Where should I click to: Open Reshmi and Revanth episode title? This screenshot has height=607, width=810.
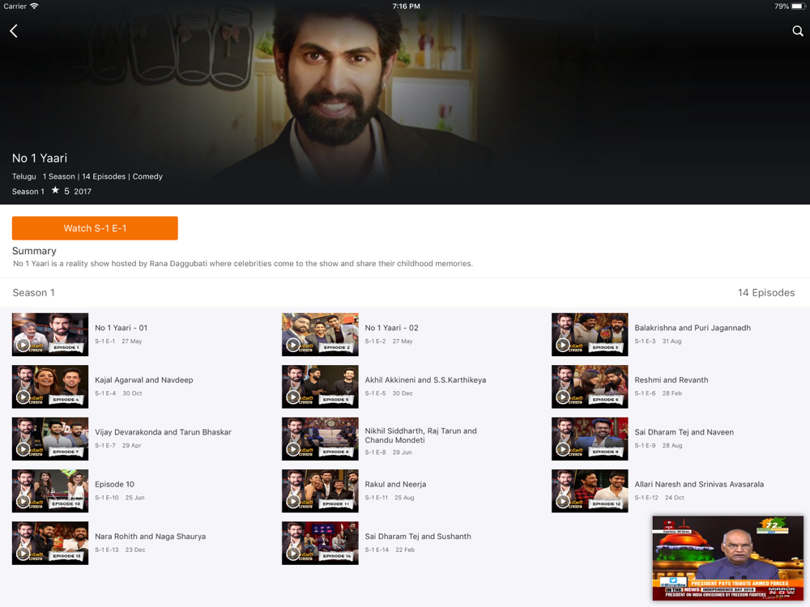tap(671, 380)
